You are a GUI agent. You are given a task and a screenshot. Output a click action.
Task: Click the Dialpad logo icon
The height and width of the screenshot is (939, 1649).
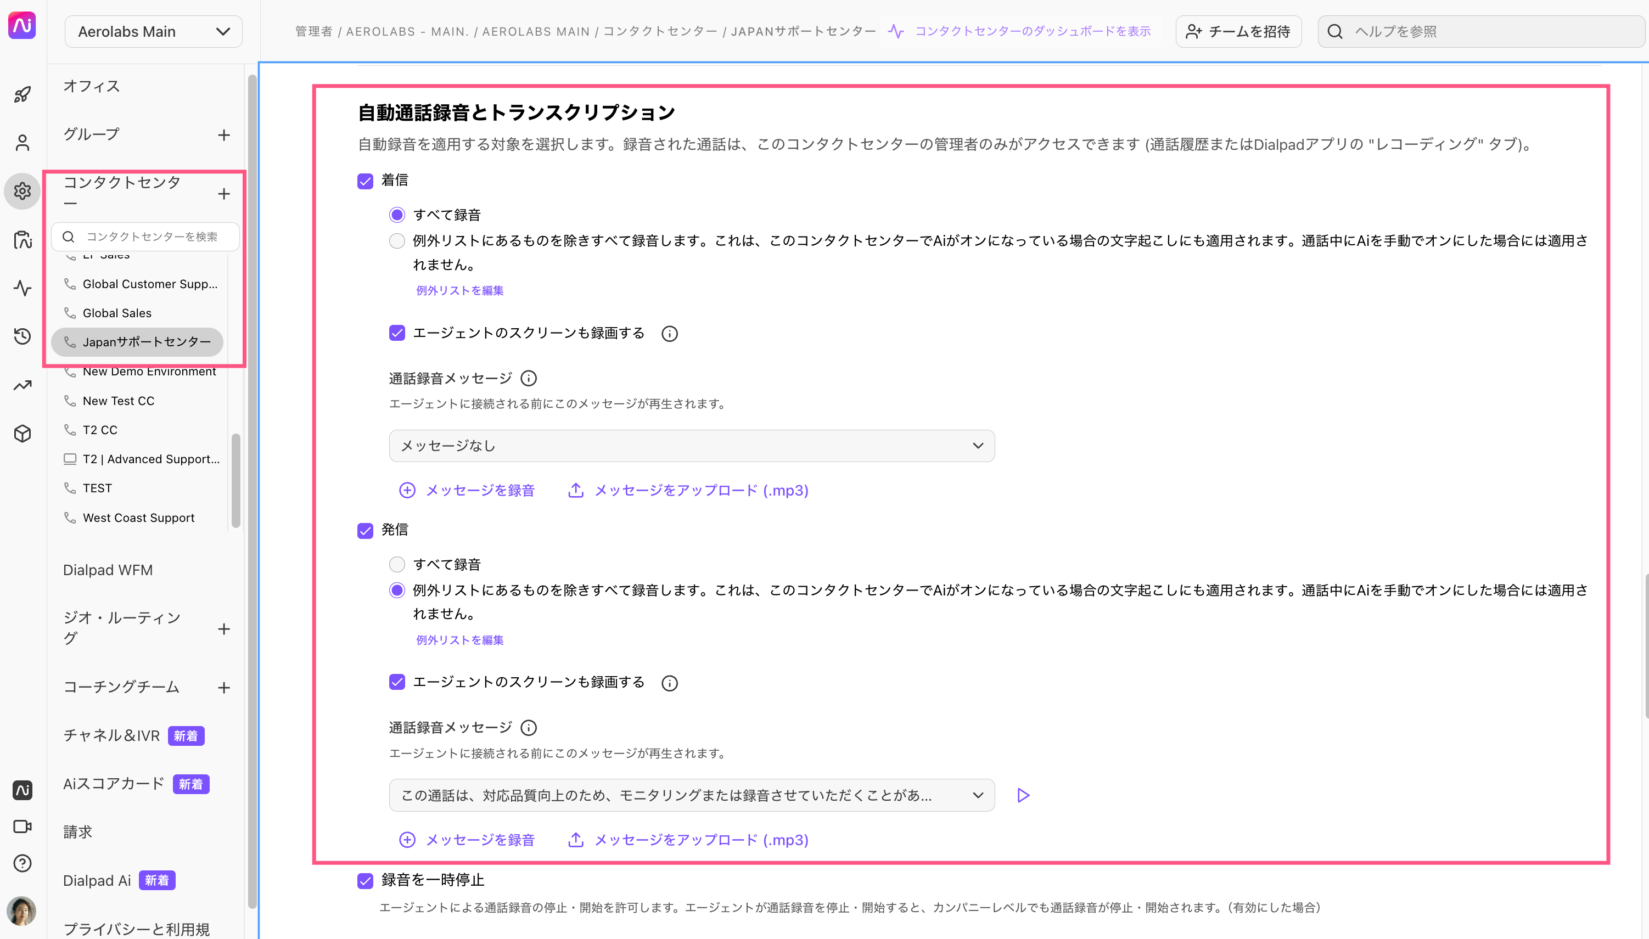pyautogui.click(x=22, y=26)
